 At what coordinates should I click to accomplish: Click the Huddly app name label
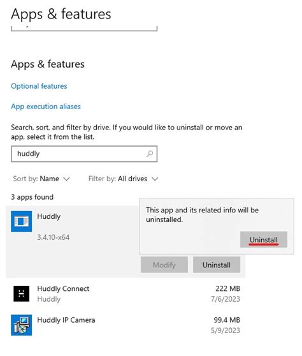pyautogui.click(x=49, y=216)
